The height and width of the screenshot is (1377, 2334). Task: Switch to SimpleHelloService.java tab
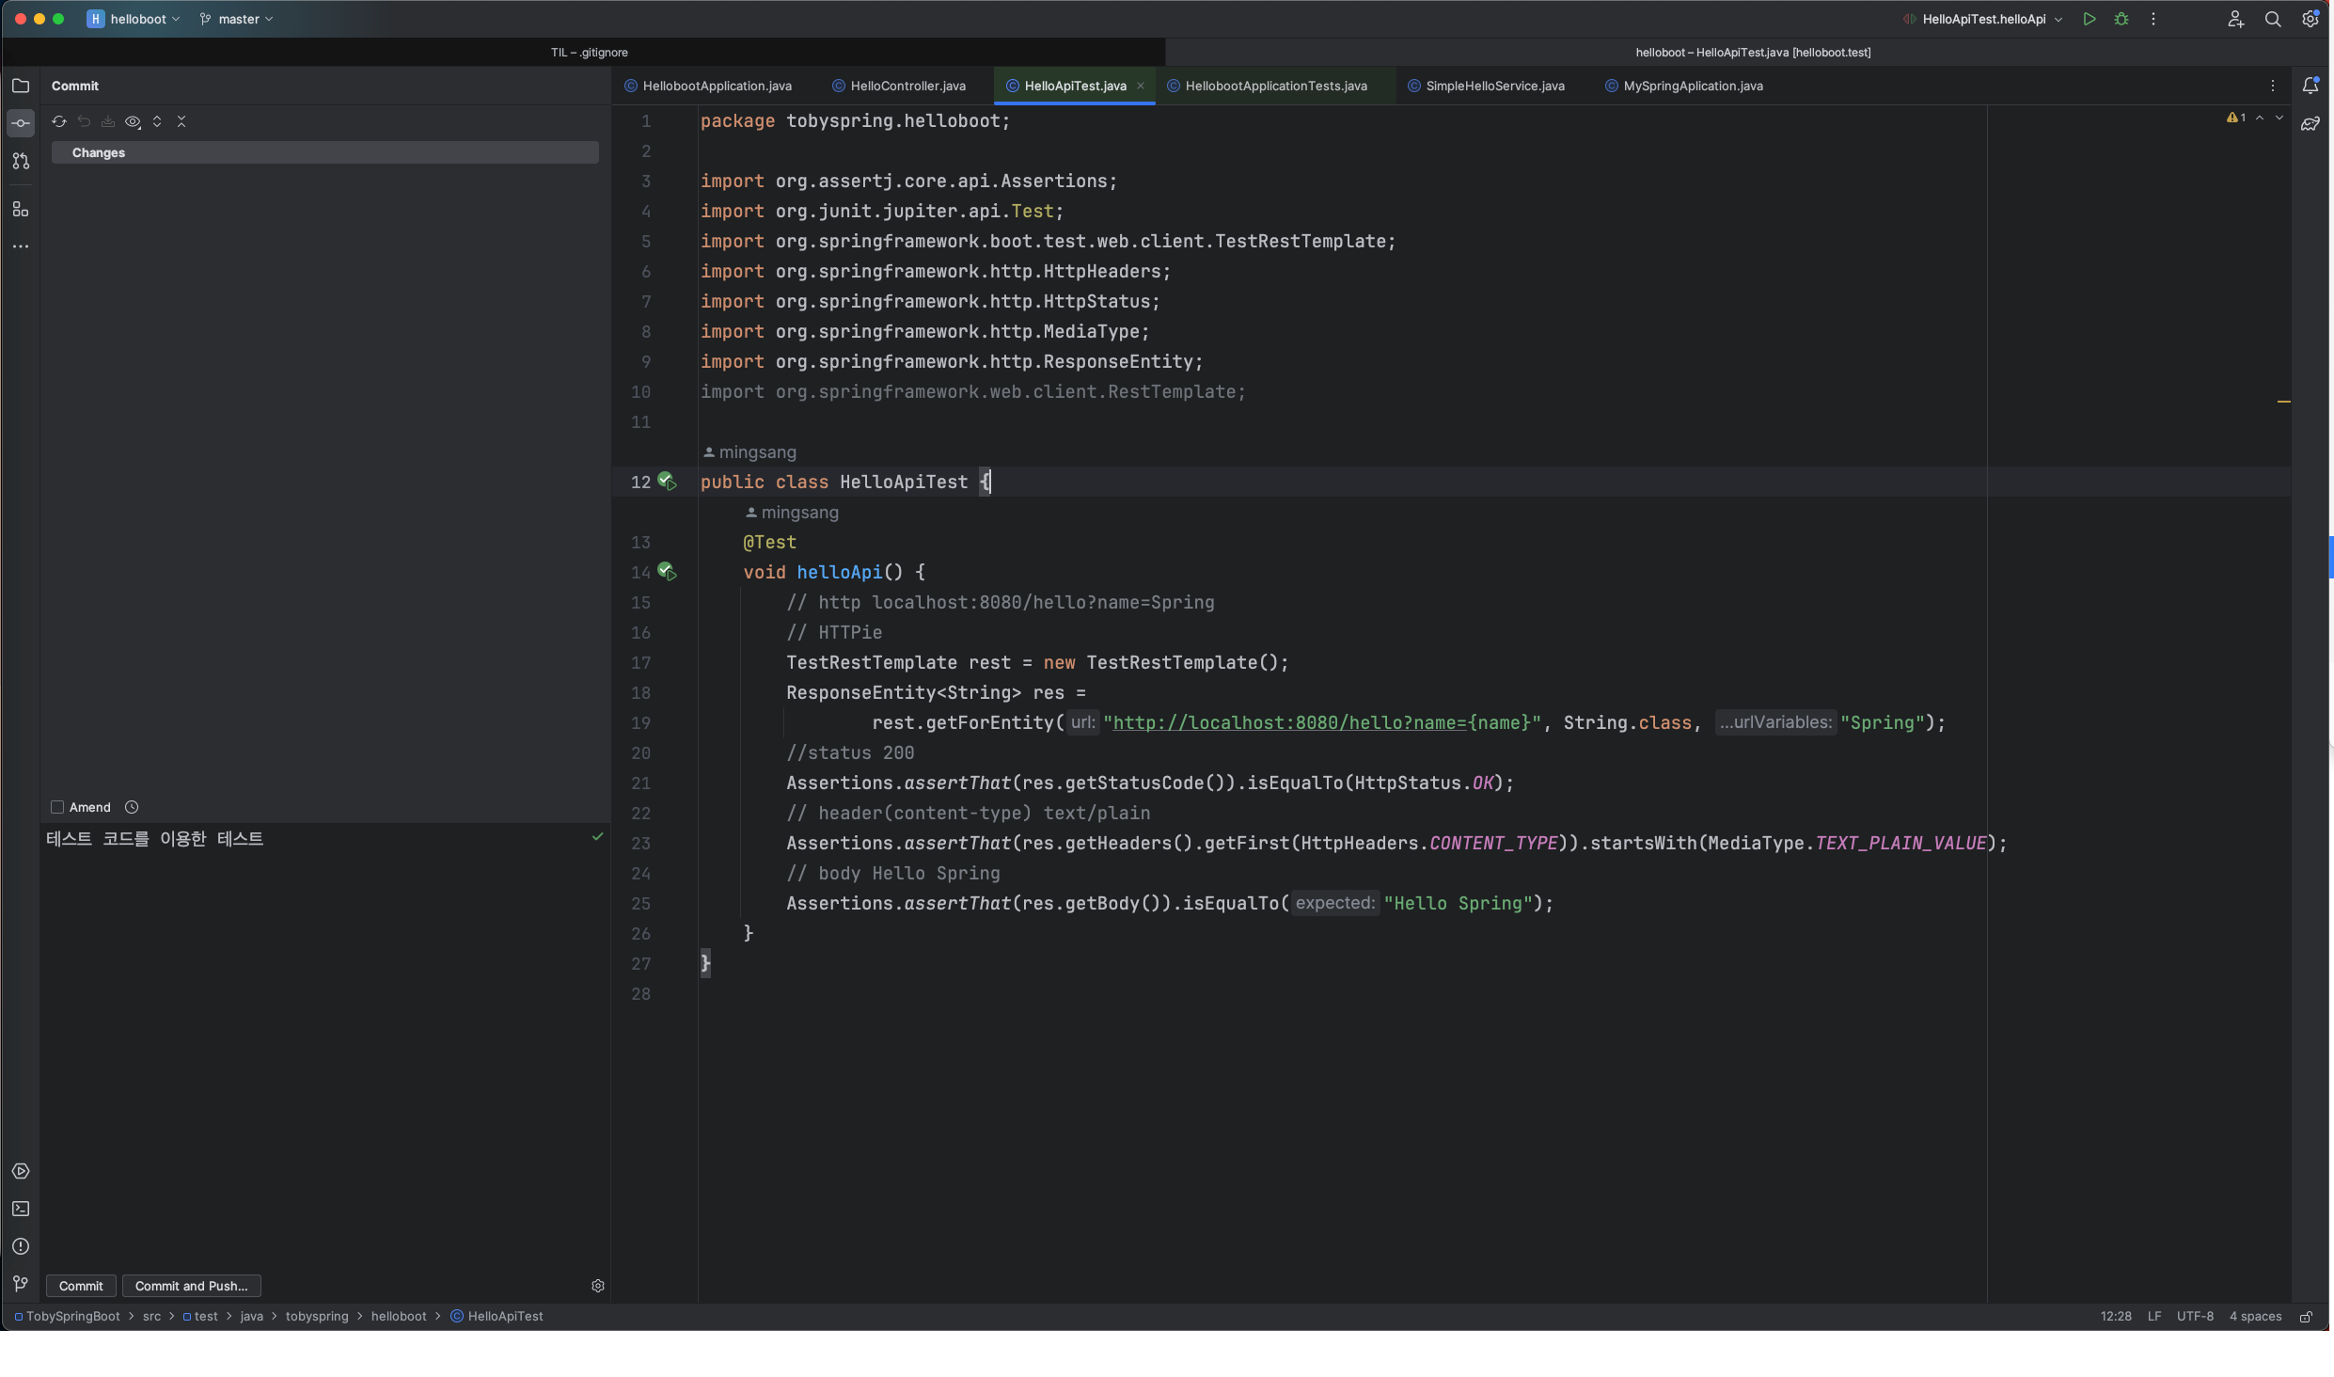point(1487,86)
